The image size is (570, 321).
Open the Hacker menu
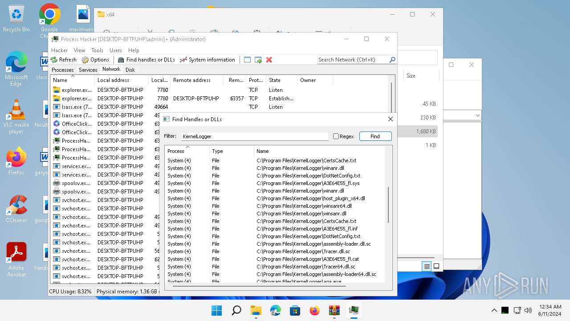[x=60, y=50]
